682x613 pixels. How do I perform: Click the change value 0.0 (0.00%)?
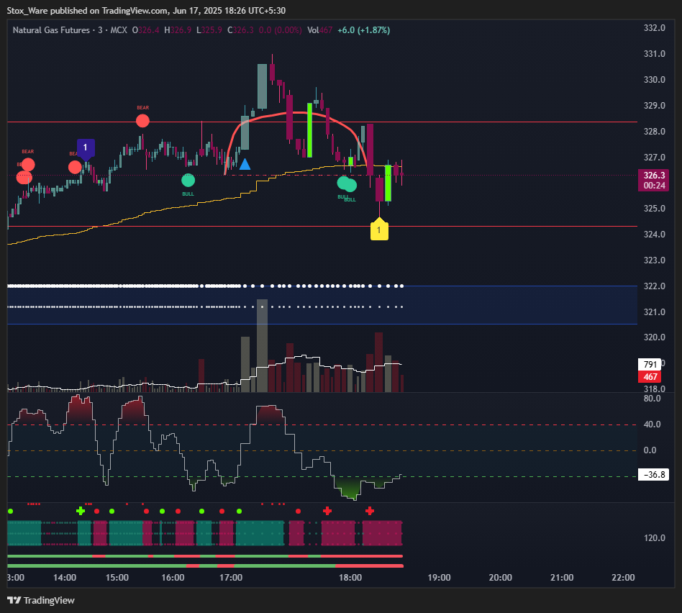(x=280, y=30)
